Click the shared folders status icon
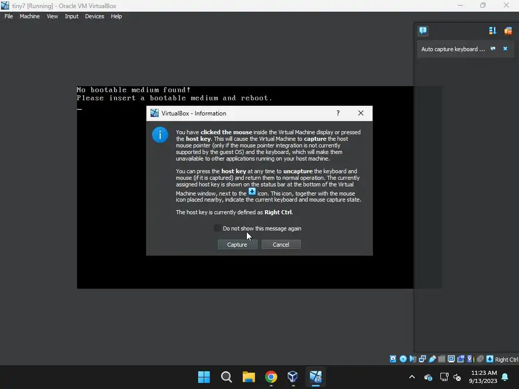Image resolution: width=519 pixels, height=389 pixels. point(441,359)
